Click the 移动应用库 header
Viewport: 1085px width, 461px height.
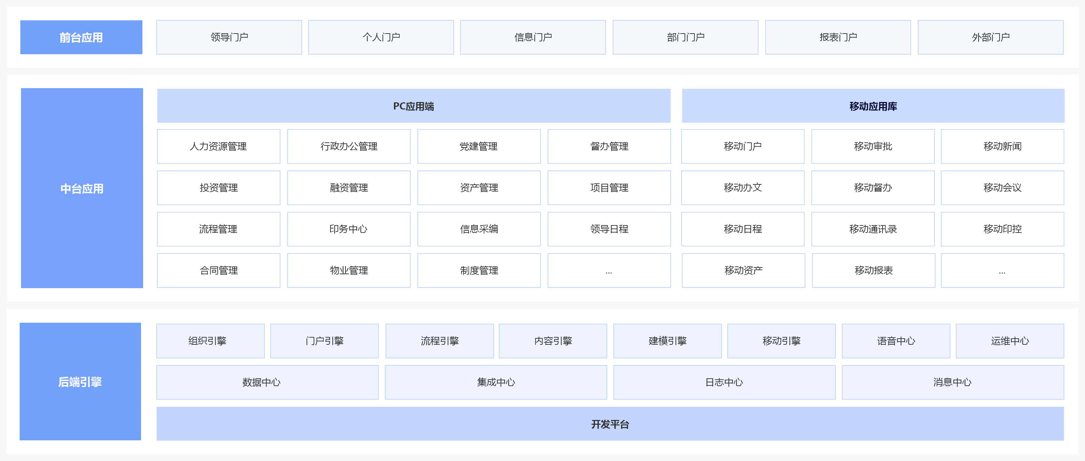873,106
